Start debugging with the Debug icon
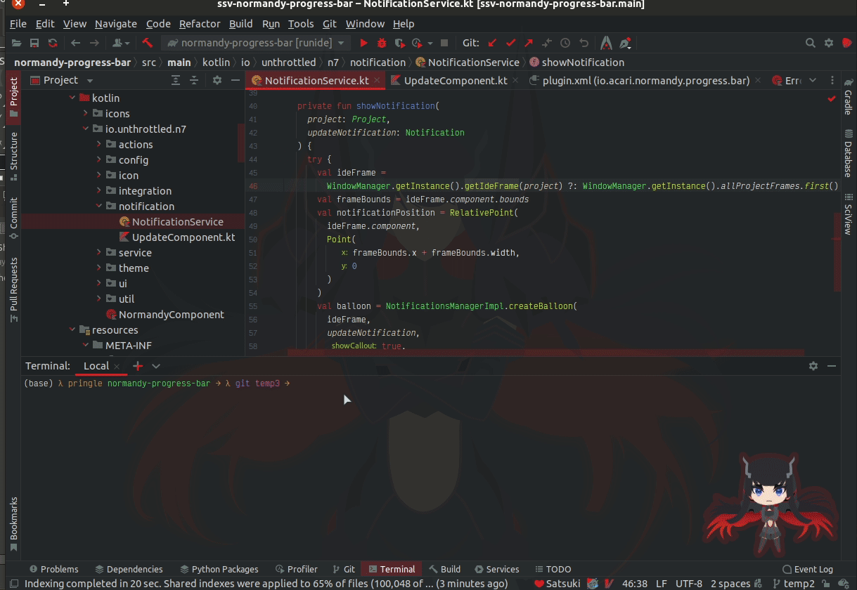 pos(381,42)
